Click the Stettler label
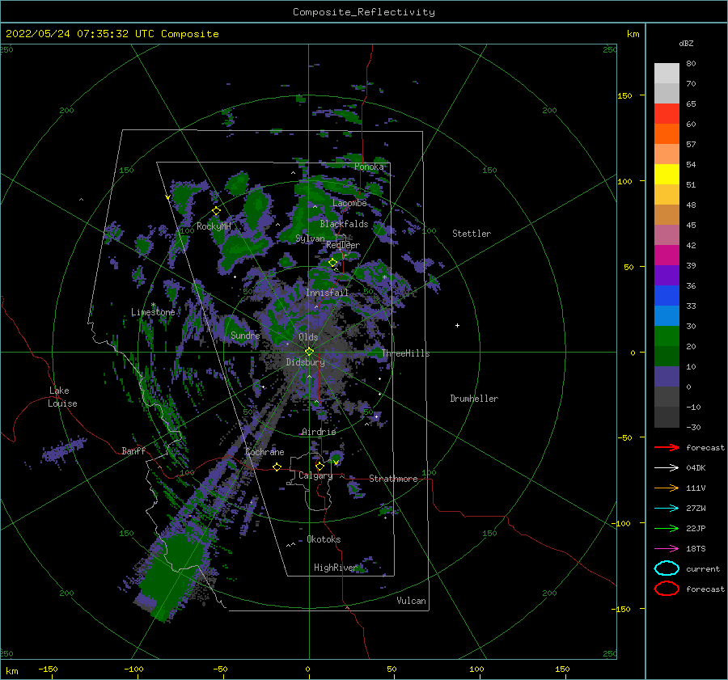 click(472, 234)
